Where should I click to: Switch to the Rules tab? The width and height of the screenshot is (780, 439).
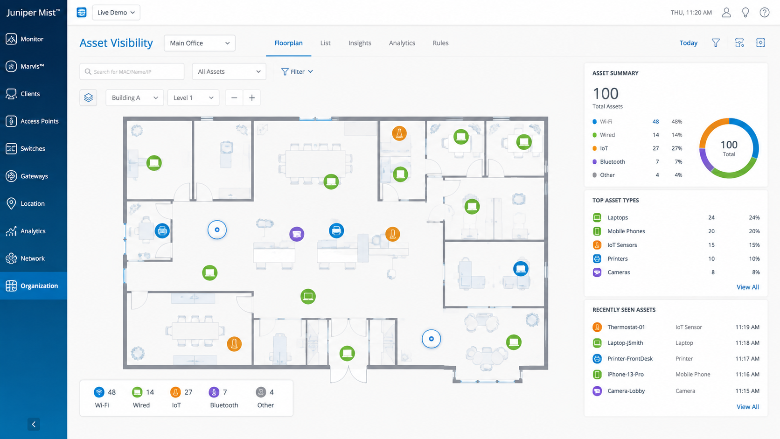click(x=440, y=43)
